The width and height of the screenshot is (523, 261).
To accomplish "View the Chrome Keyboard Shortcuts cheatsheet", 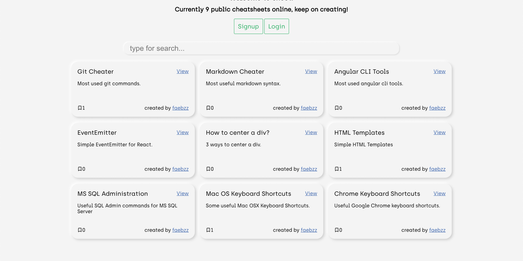I will point(439,194).
